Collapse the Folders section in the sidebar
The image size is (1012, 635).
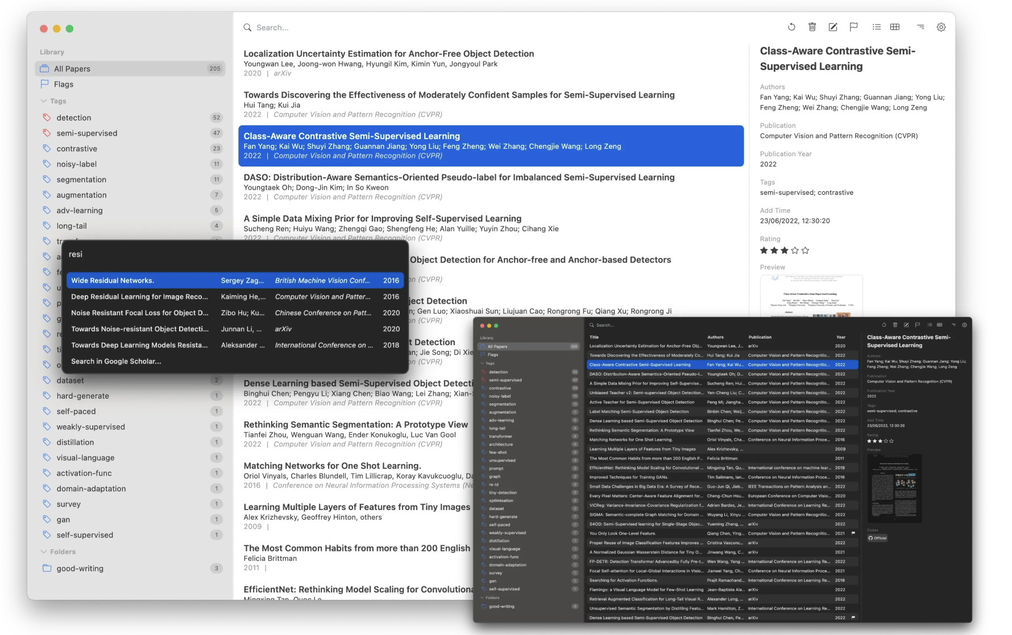pos(43,552)
